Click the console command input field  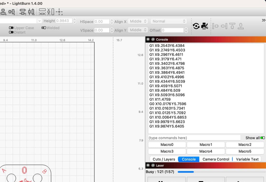coord(194,138)
